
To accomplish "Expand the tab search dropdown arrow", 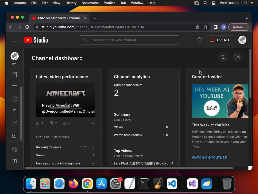I will 247,18.
